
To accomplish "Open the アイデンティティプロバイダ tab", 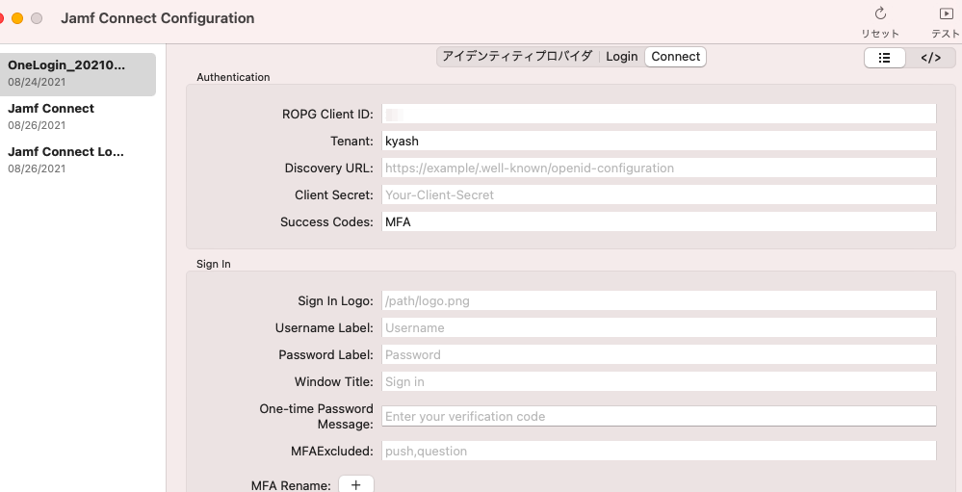I will [517, 57].
